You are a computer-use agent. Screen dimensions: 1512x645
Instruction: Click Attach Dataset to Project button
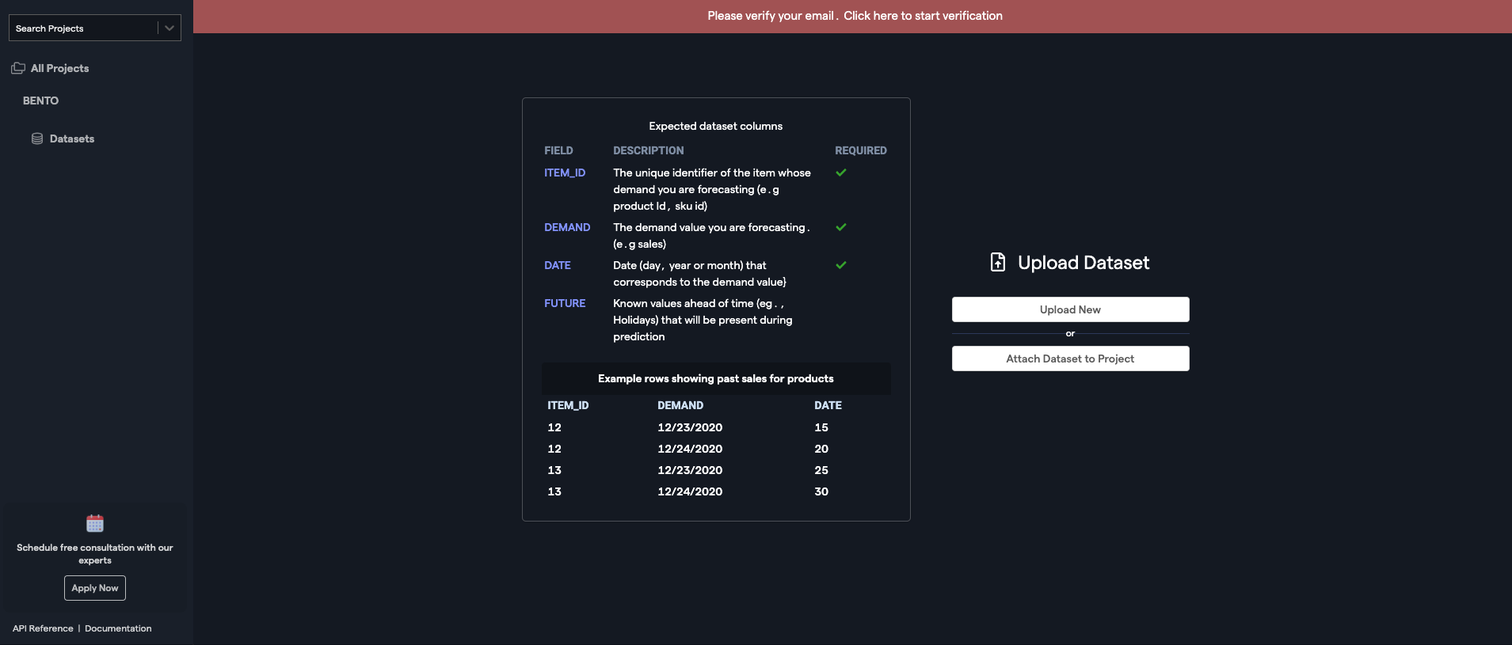pyautogui.click(x=1070, y=359)
